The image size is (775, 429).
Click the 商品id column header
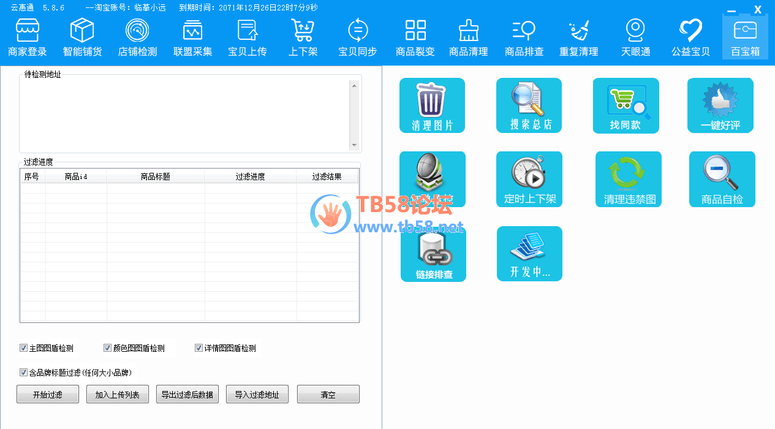(x=76, y=177)
